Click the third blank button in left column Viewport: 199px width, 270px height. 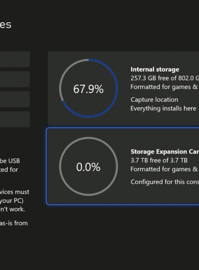coord(15,99)
